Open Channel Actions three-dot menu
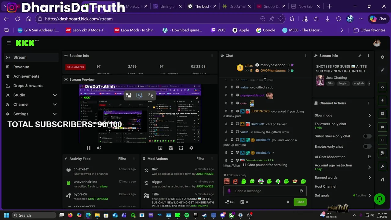This screenshot has height=220, width=391. click(x=368, y=103)
